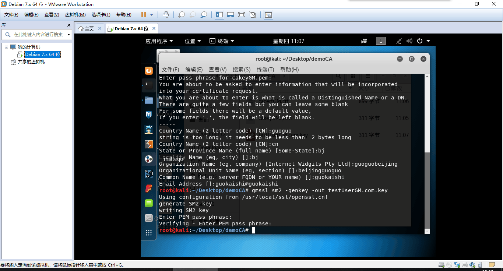The image size is (503, 271).
Task: Open the clock 星期四 11:07 calendar
Action: [x=288, y=41]
